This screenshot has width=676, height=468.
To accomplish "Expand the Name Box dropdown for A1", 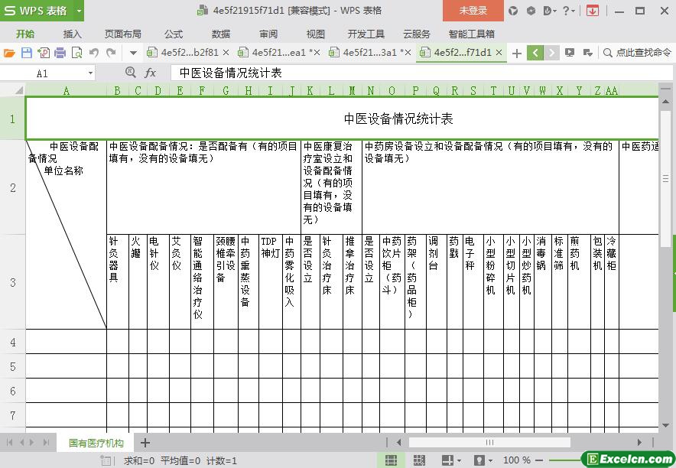I will pyautogui.click(x=90, y=73).
